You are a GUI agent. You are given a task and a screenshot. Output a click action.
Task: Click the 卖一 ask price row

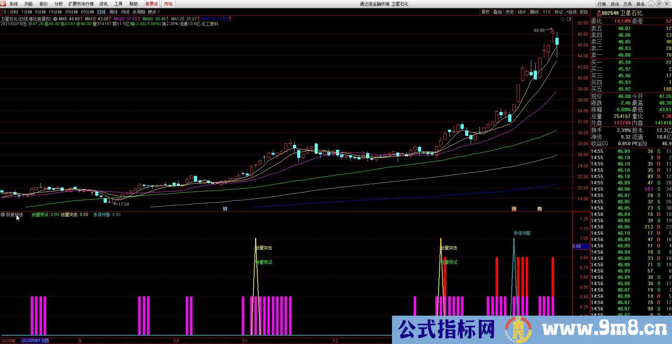[631, 55]
